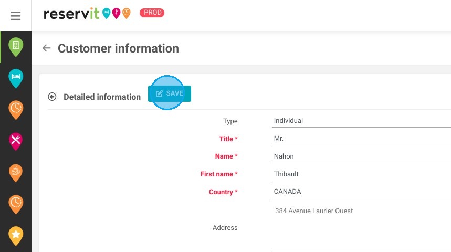Save the customer details
Image resolution: width=451 pixels, height=252 pixels.
tap(170, 93)
